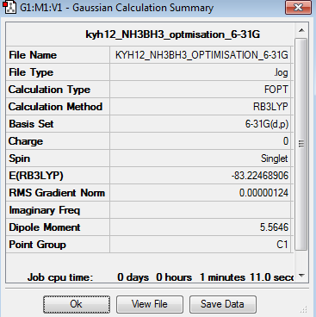316x317 pixels.
Task: Click the window resize grip corner
Action: (x=303, y=309)
